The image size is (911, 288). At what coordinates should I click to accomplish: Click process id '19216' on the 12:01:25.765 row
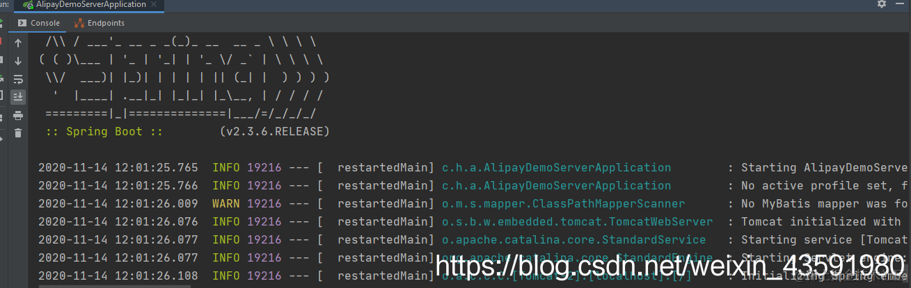(264, 167)
